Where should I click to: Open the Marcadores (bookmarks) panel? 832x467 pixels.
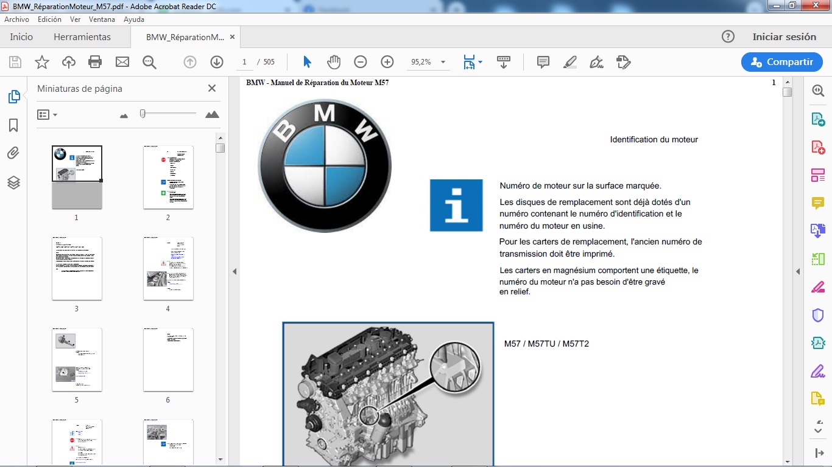[15, 125]
